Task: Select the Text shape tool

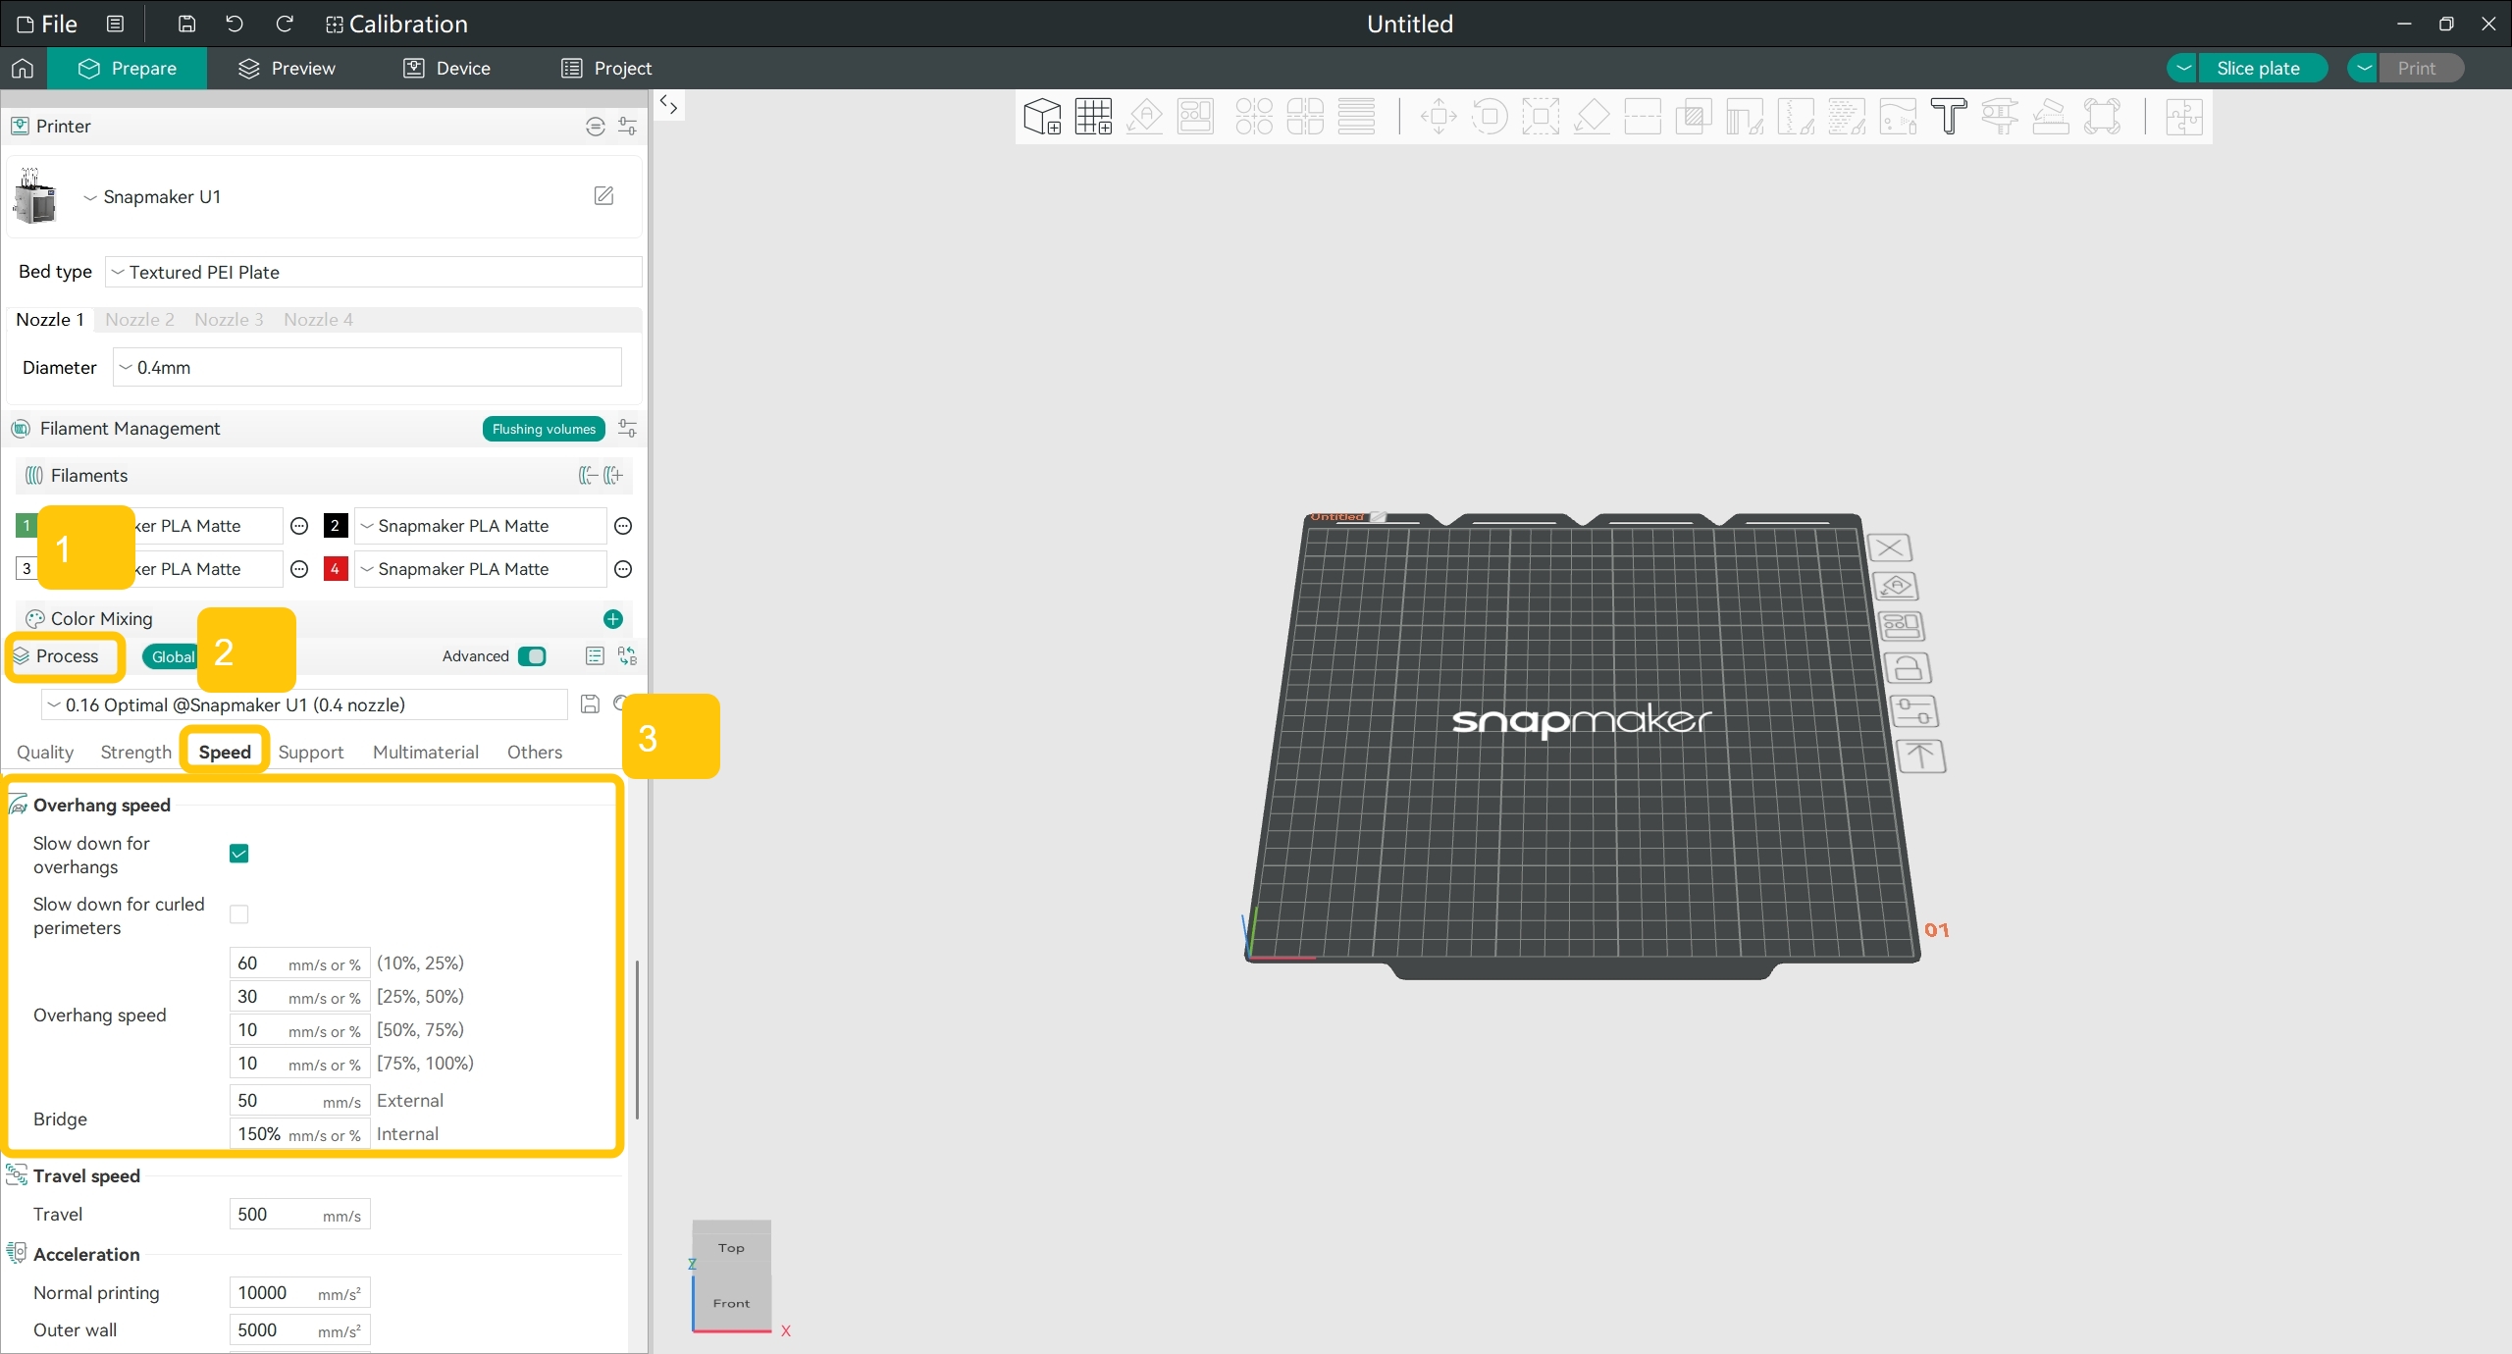Action: 1949,117
